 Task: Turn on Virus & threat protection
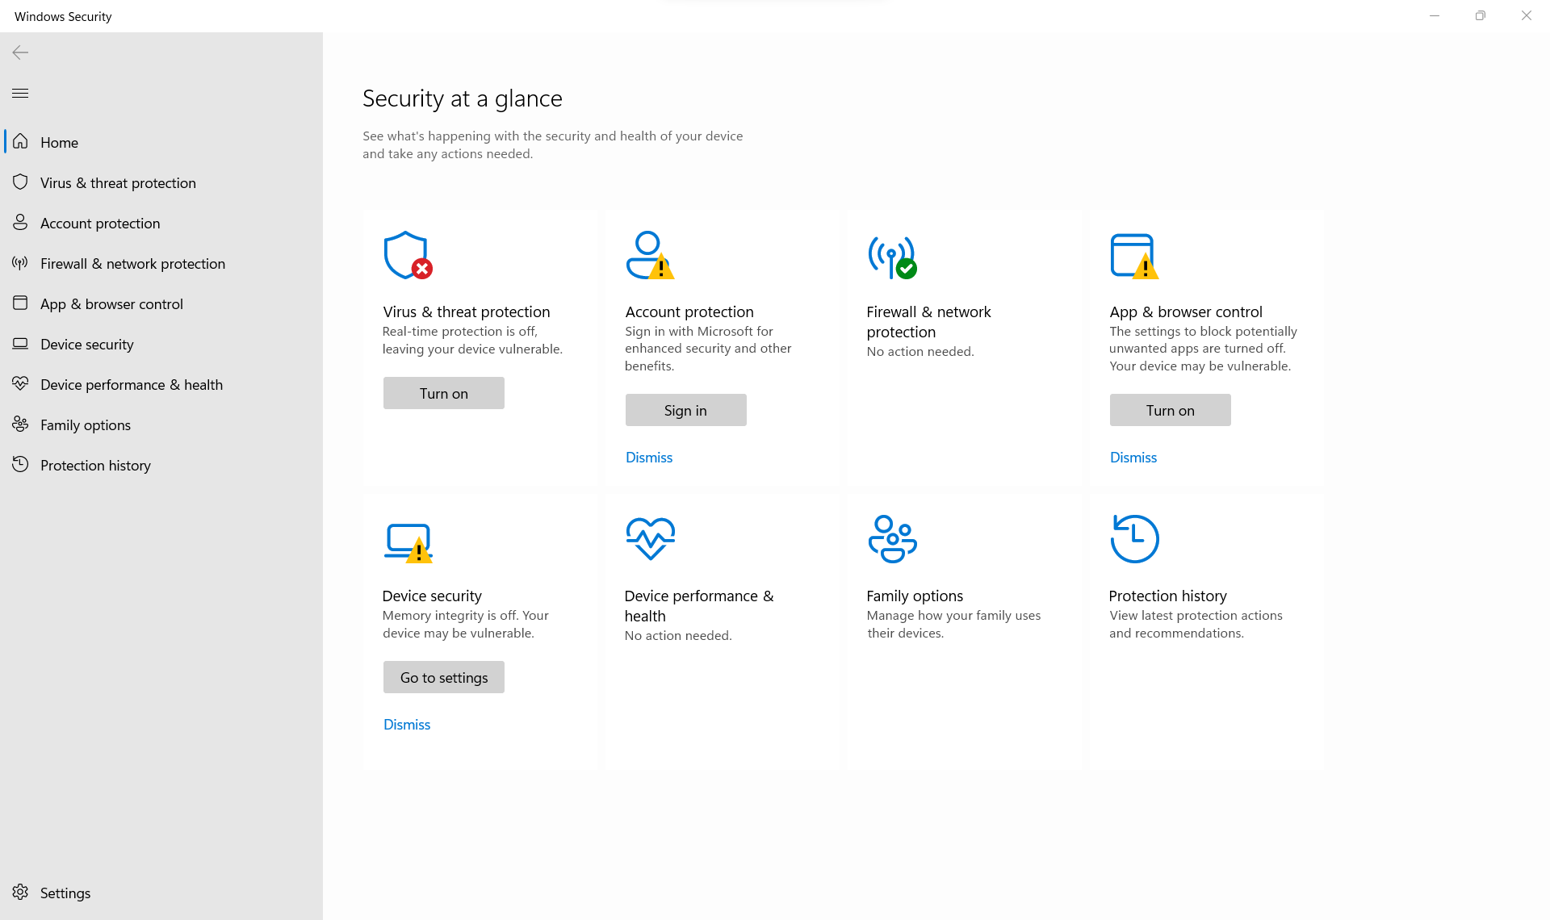[x=444, y=393]
